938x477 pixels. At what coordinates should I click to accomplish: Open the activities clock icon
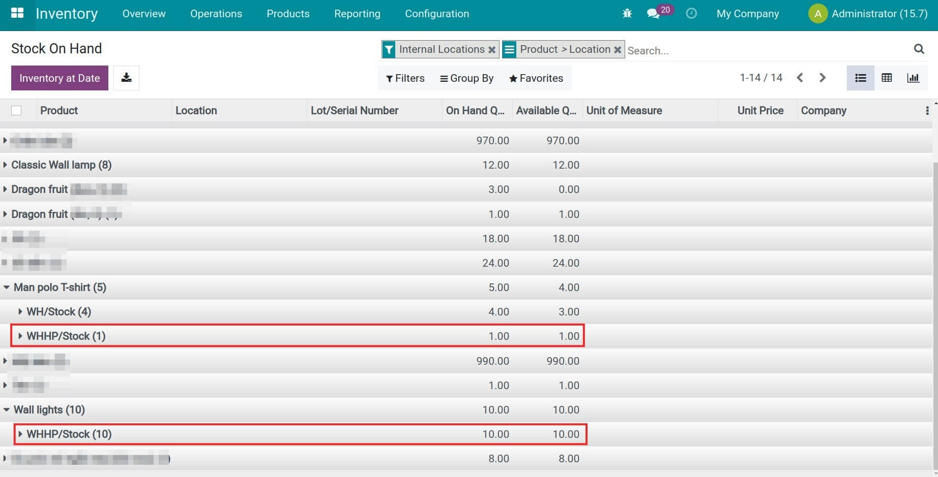(691, 14)
